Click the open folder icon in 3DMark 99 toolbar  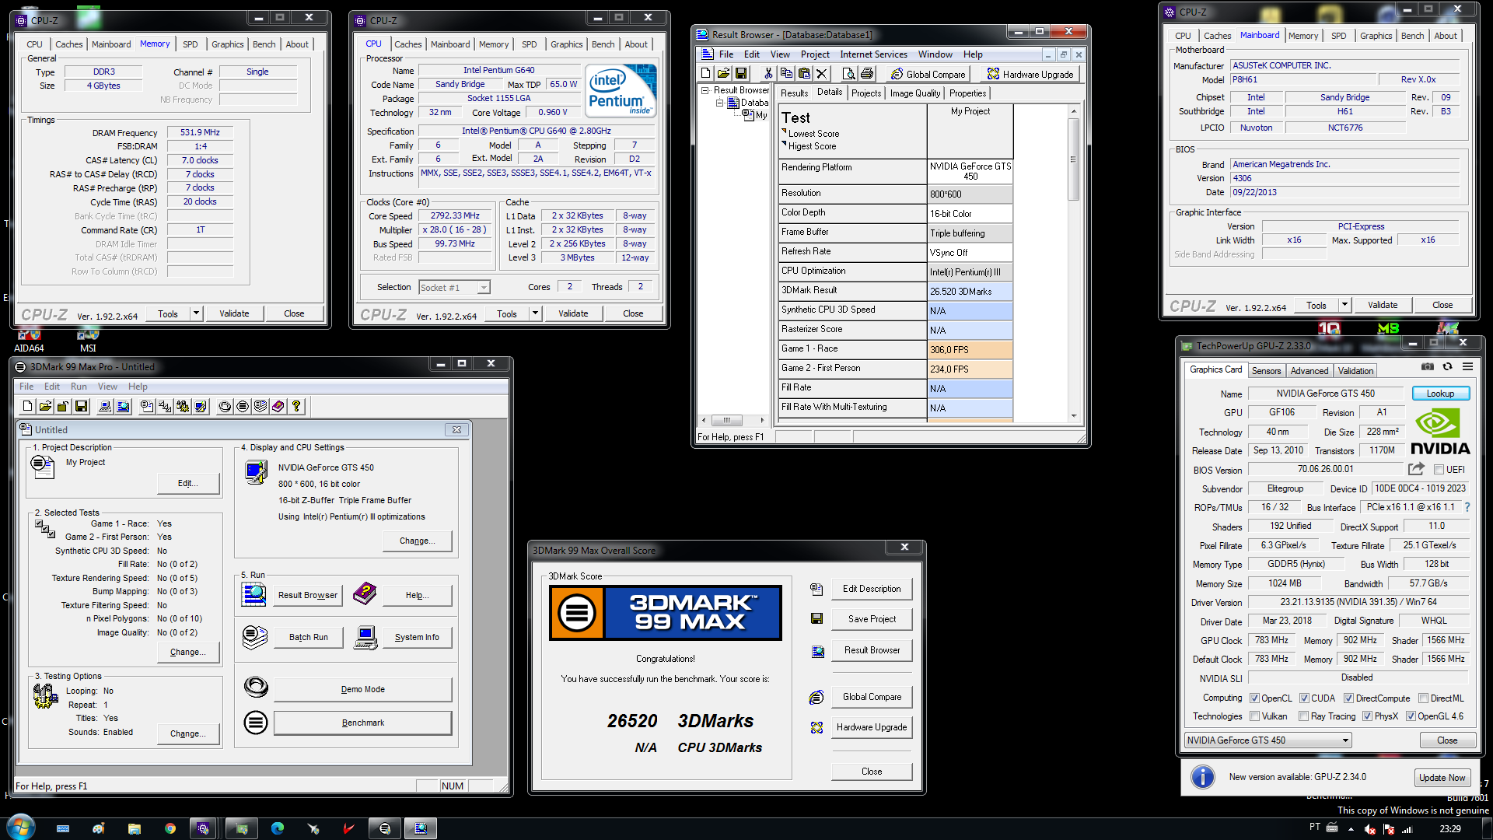point(45,406)
